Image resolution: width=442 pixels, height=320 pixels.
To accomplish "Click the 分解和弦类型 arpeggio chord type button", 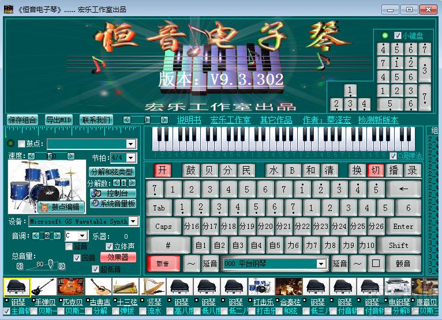I will (112, 172).
